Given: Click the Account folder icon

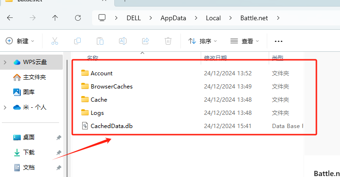Looking at the screenshot, I should point(85,73).
